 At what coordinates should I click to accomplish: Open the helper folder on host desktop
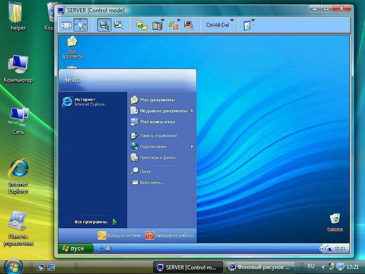point(18,17)
